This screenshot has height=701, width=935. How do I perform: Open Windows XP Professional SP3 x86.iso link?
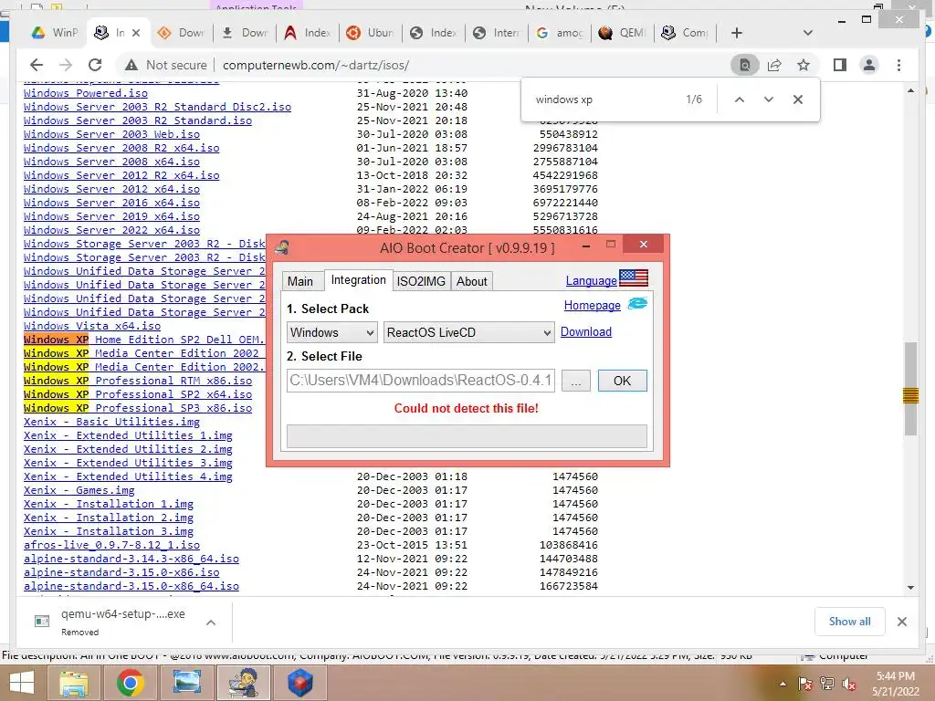pos(138,408)
